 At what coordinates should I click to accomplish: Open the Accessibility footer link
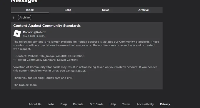click(145, 104)
